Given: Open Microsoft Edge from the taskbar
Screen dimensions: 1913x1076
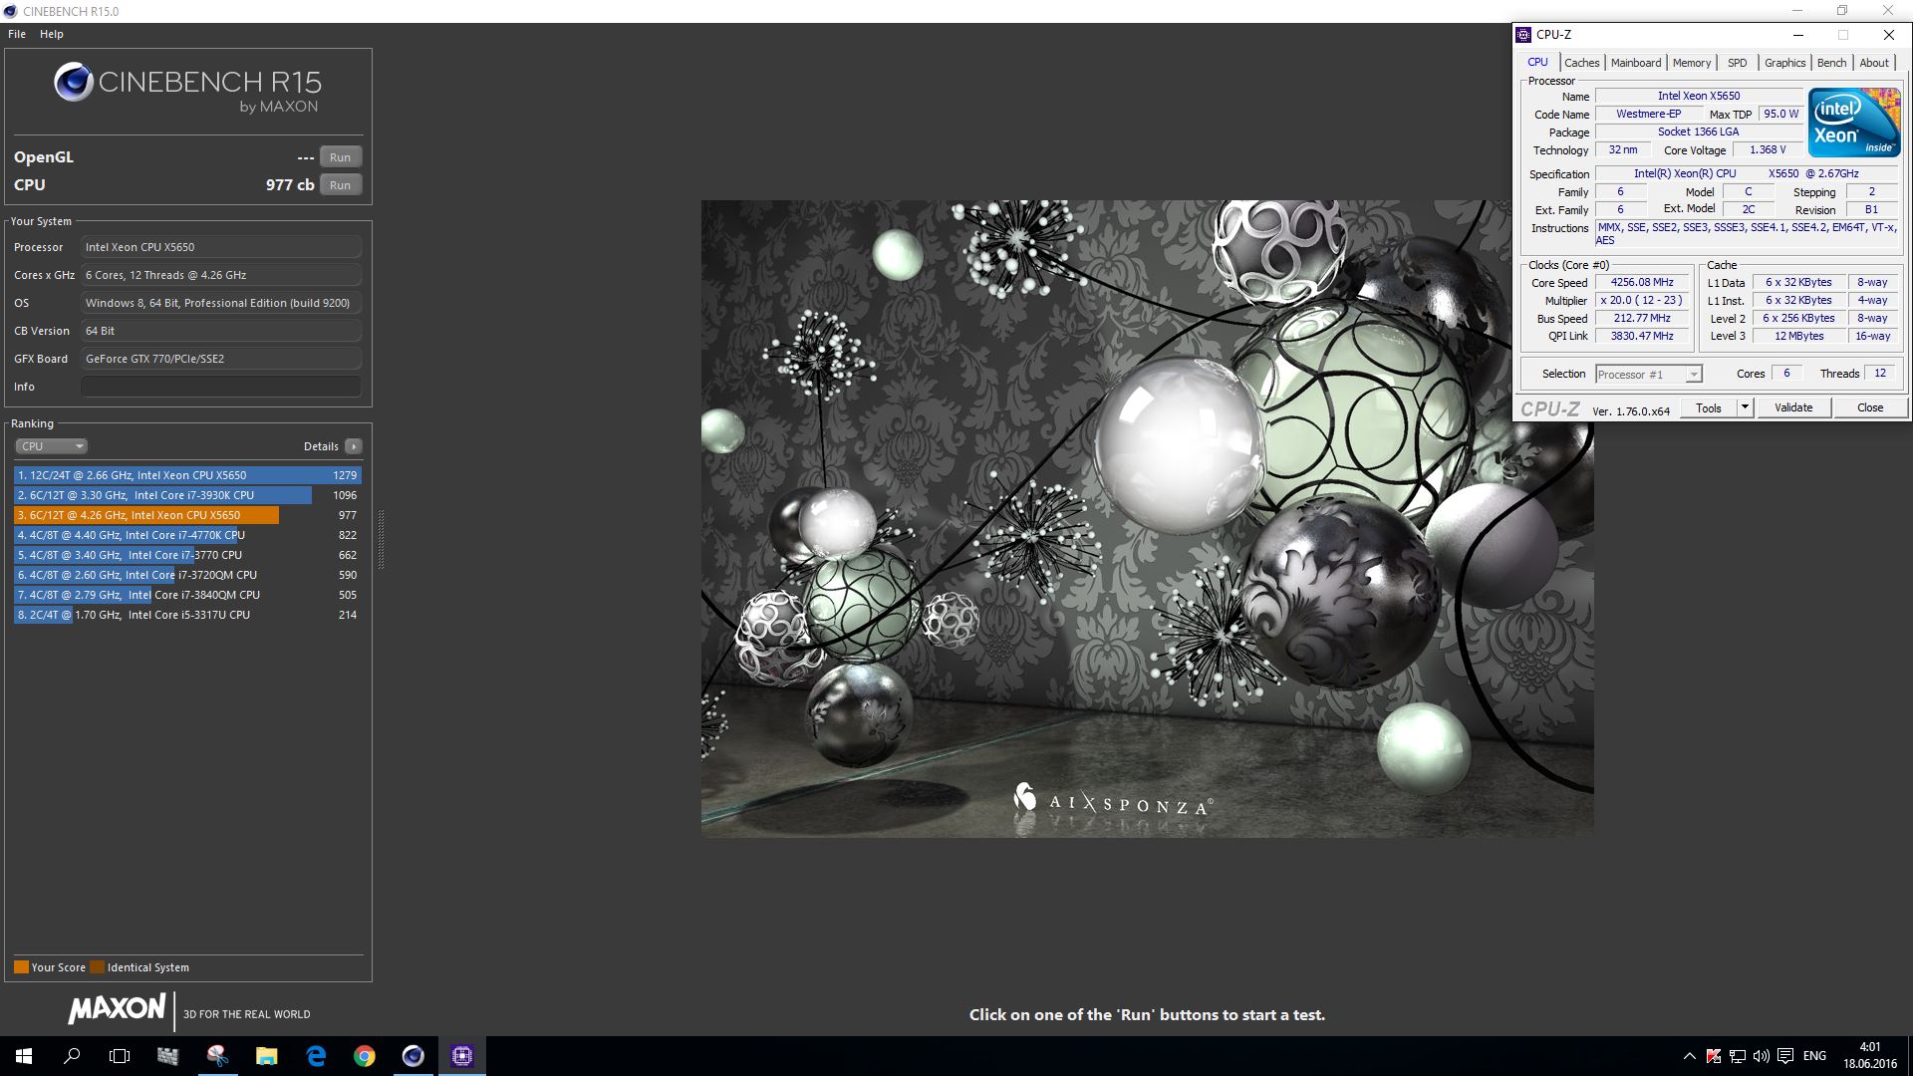Looking at the screenshot, I should point(316,1056).
